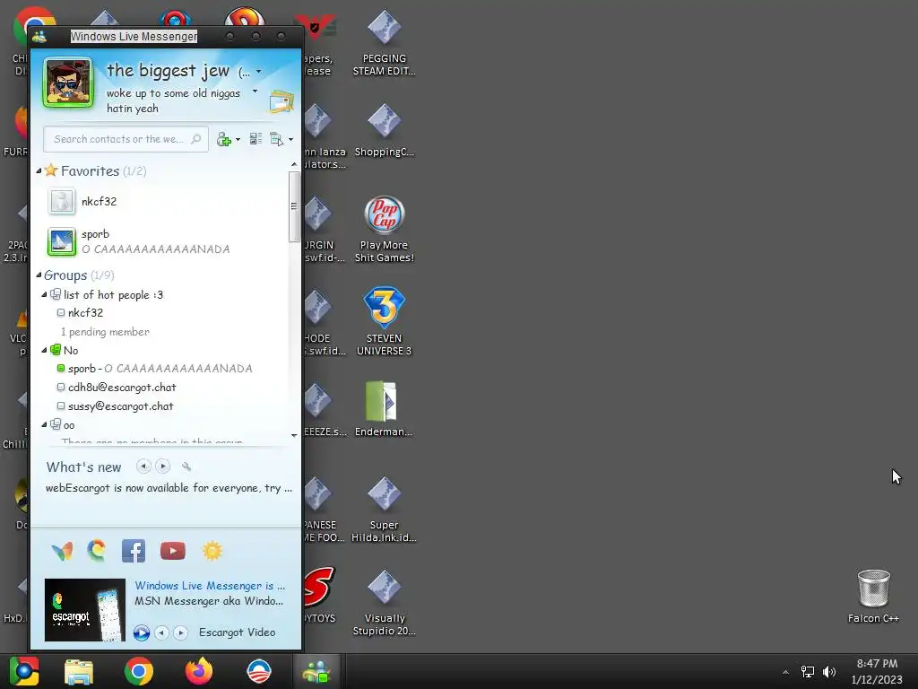Open the display name status dropdown
Image resolution: width=918 pixels, height=689 pixels.
[259, 72]
